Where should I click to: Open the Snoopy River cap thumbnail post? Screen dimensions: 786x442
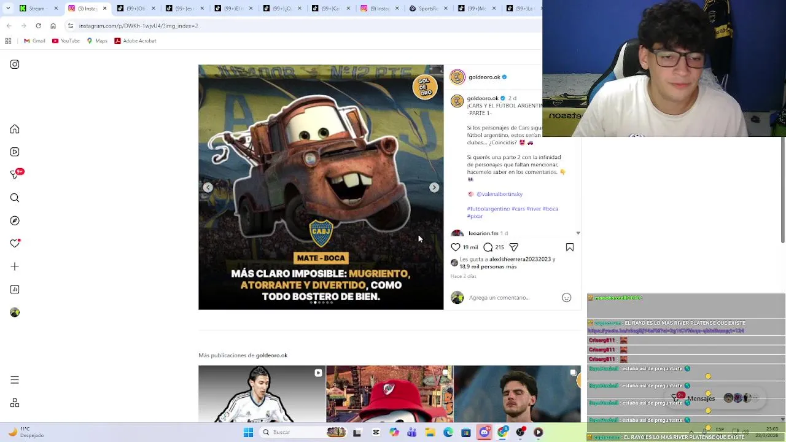click(389, 394)
